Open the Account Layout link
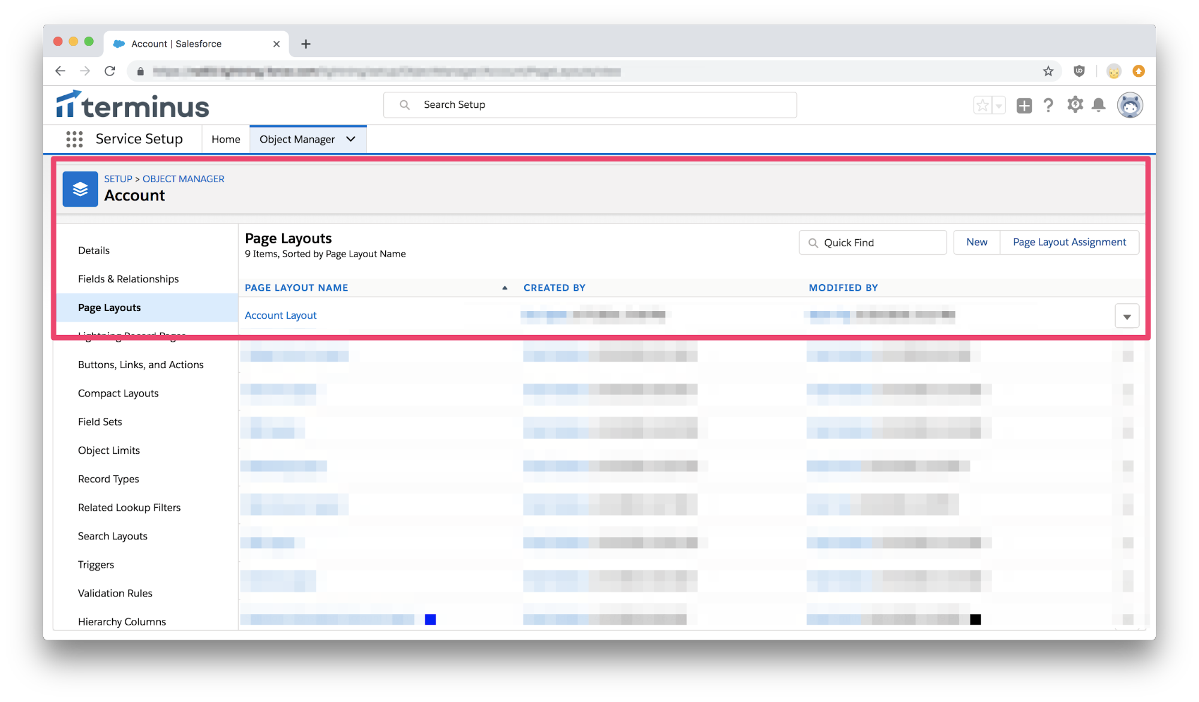This screenshot has height=702, width=1199. pyautogui.click(x=281, y=315)
